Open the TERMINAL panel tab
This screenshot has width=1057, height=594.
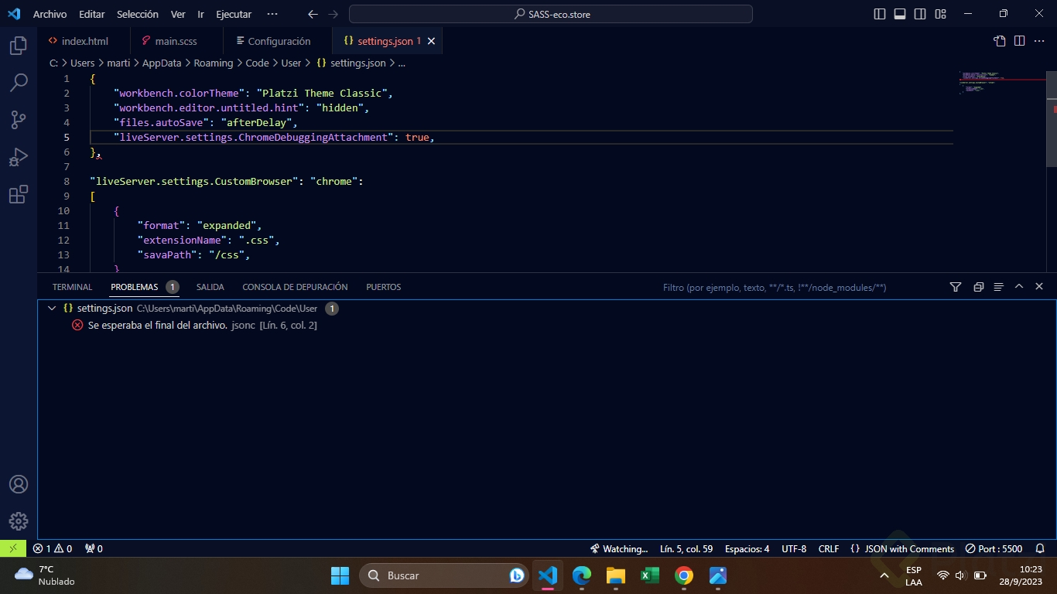click(x=72, y=287)
